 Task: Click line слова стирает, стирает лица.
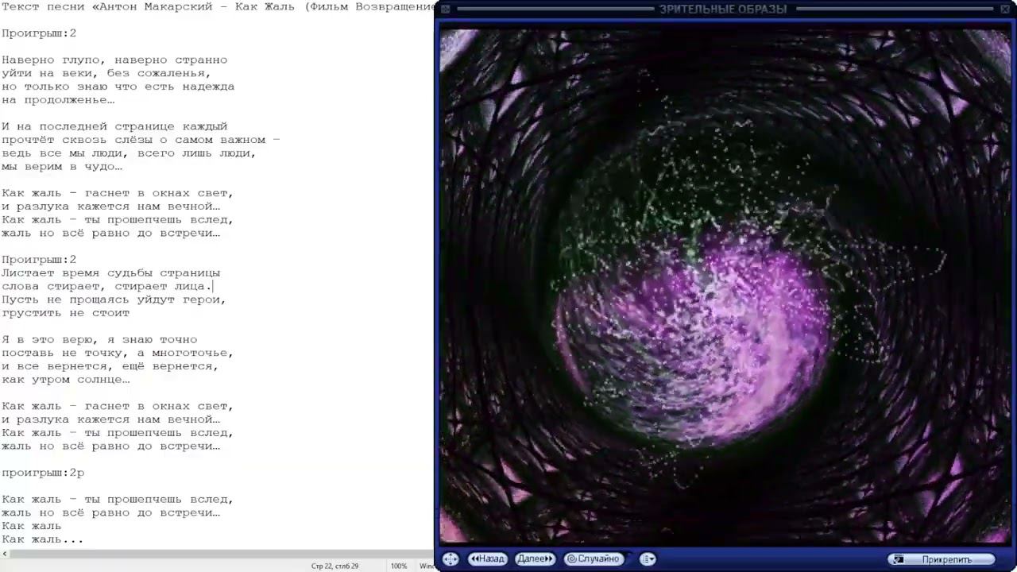tap(106, 286)
